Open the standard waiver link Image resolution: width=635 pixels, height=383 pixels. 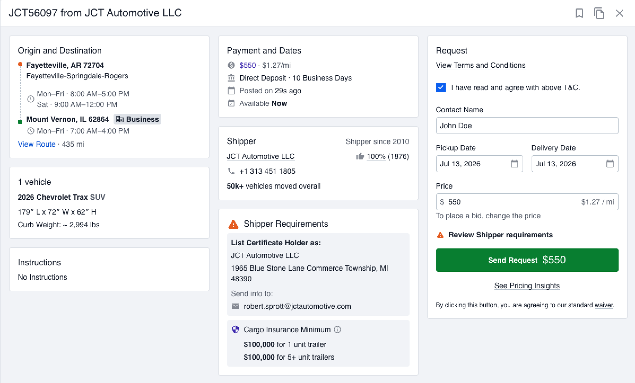(x=604, y=305)
